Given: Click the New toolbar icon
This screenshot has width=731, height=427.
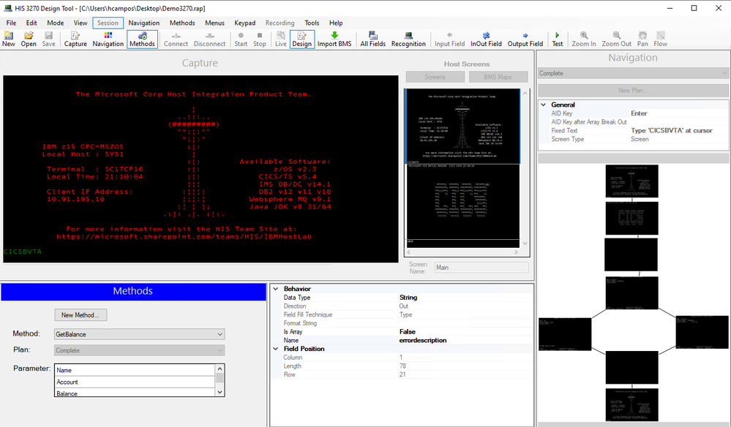Looking at the screenshot, I should click(8, 39).
